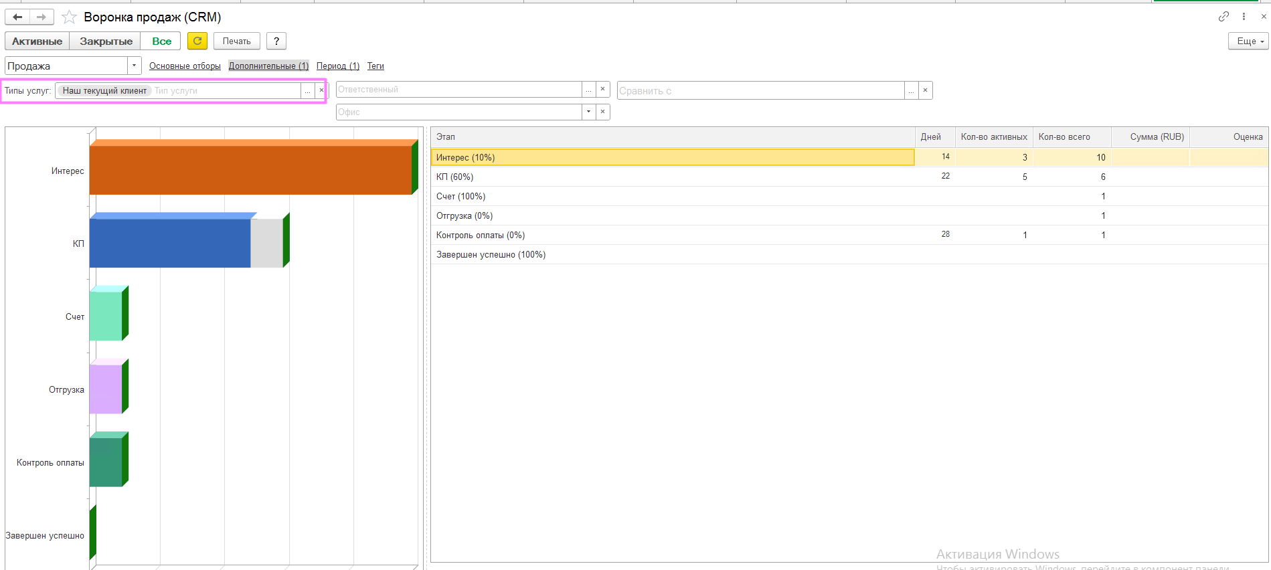The image size is (1271, 570).
Task: Click the back navigation arrow
Action: click(x=17, y=17)
